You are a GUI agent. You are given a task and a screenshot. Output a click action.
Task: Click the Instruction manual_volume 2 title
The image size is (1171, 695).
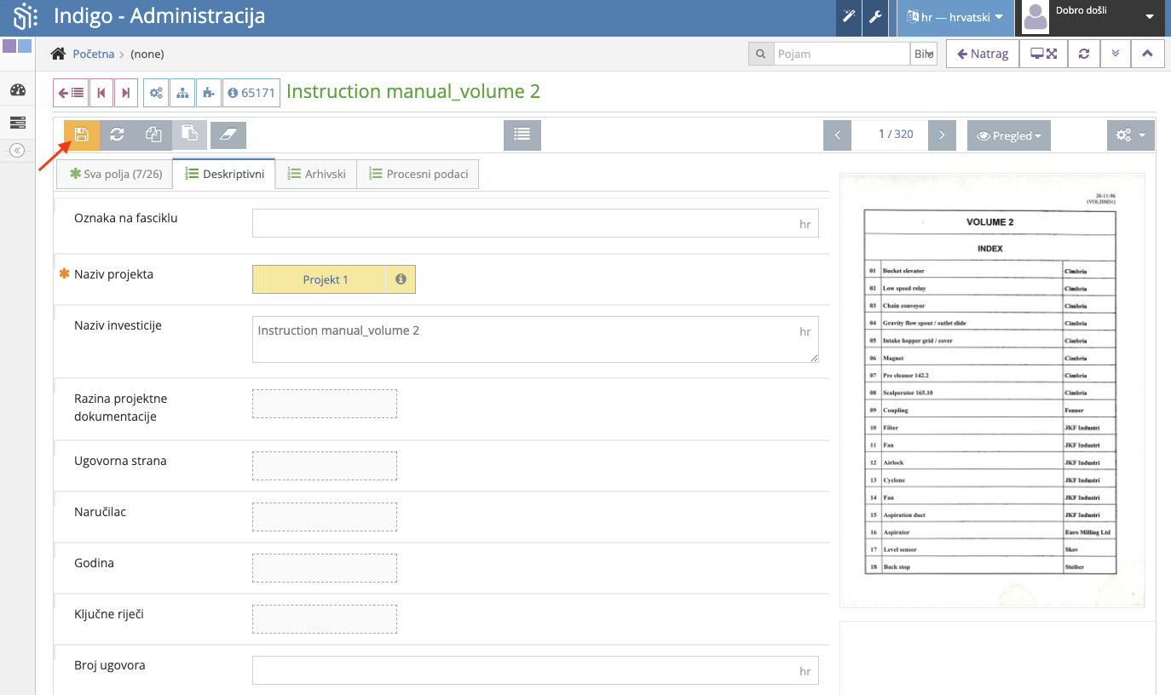click(413, 91)
